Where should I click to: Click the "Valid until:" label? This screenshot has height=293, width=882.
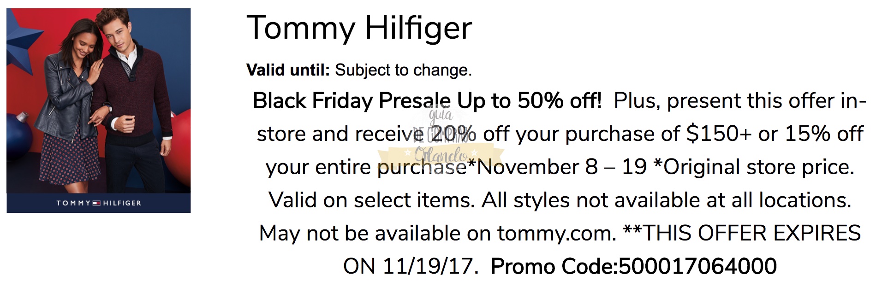point(288,70)
